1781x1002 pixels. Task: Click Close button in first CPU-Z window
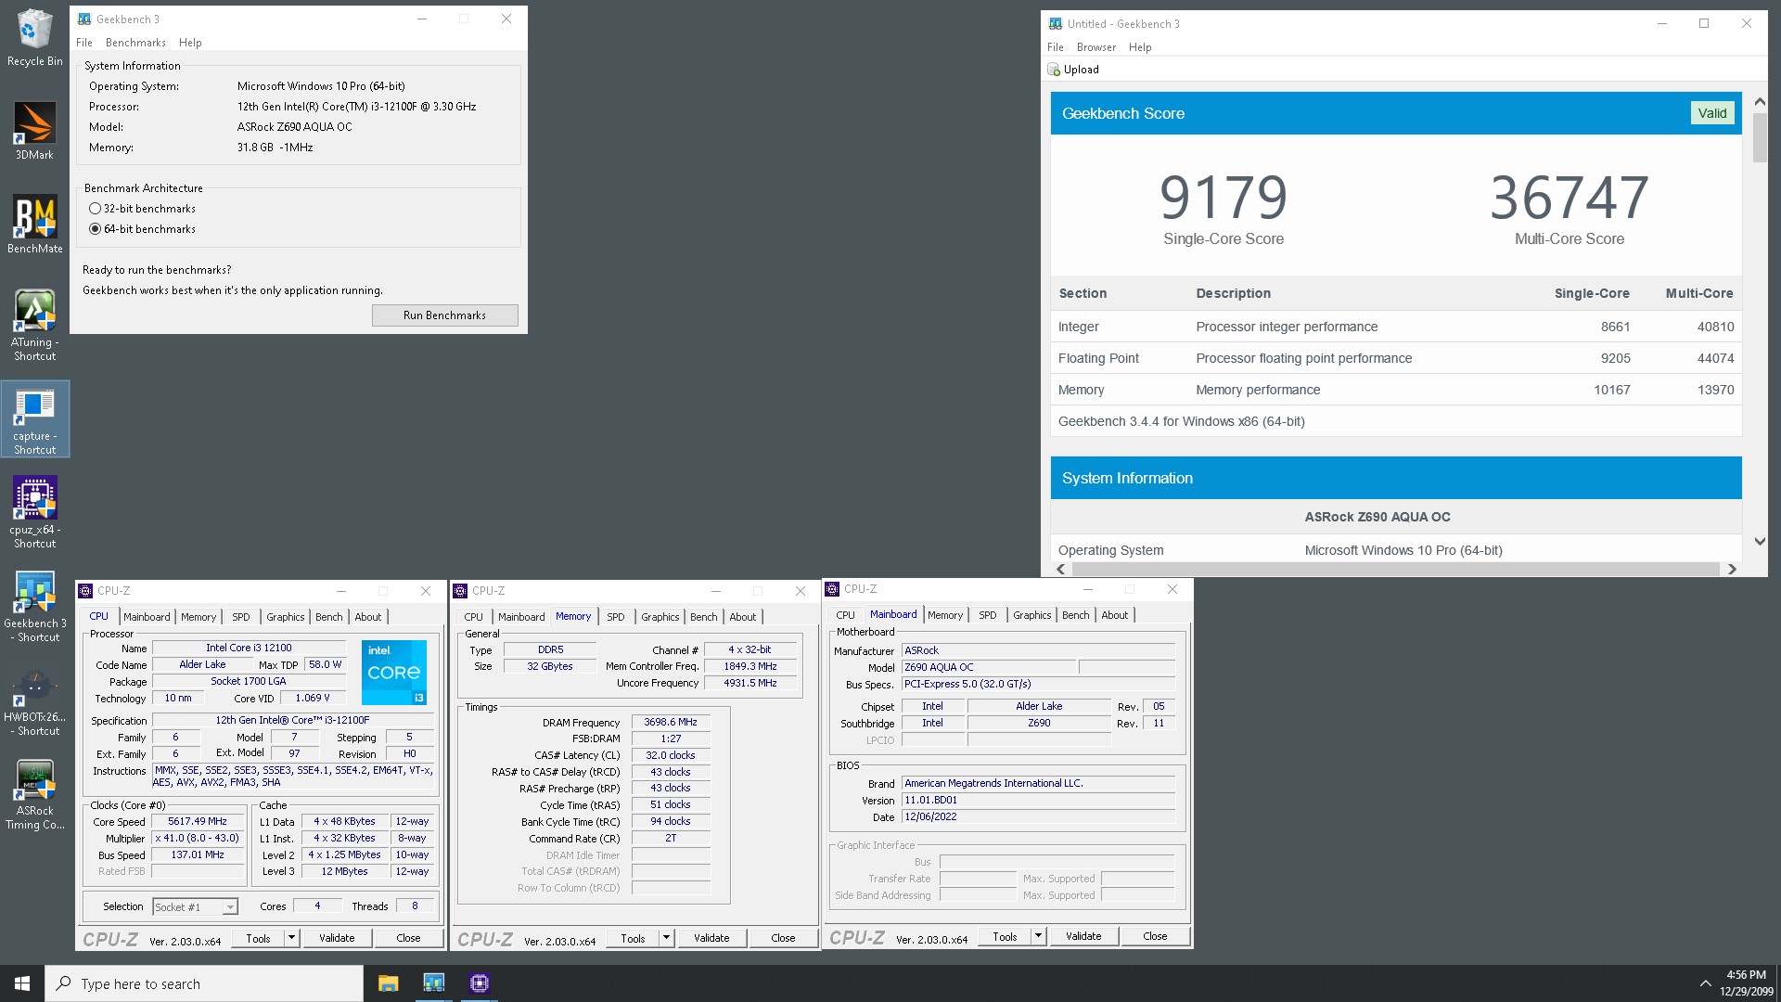pos(408,938)
